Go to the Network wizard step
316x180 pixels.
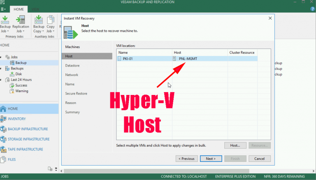(72, 75)
